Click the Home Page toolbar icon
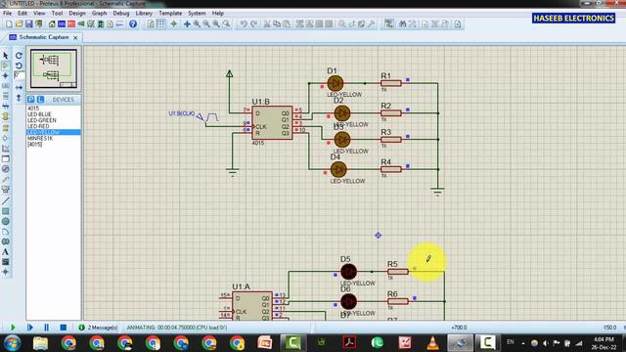Screen dimensions: 626x352 click(x=52, y=24)
